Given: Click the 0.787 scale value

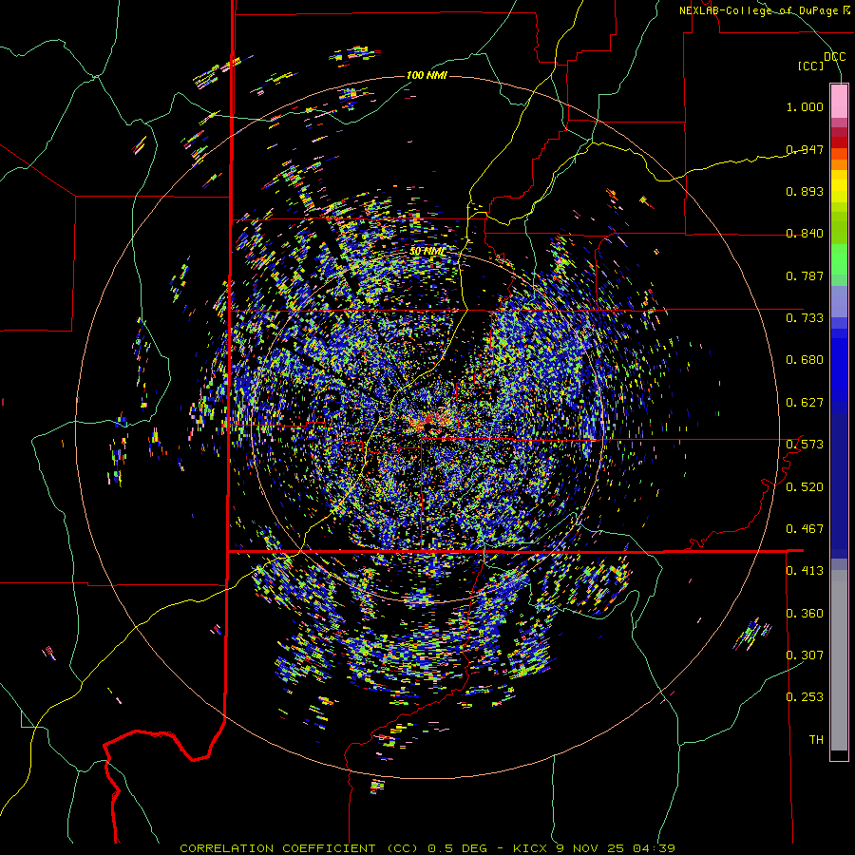Looking at the screenshot, I should (805, 275).
